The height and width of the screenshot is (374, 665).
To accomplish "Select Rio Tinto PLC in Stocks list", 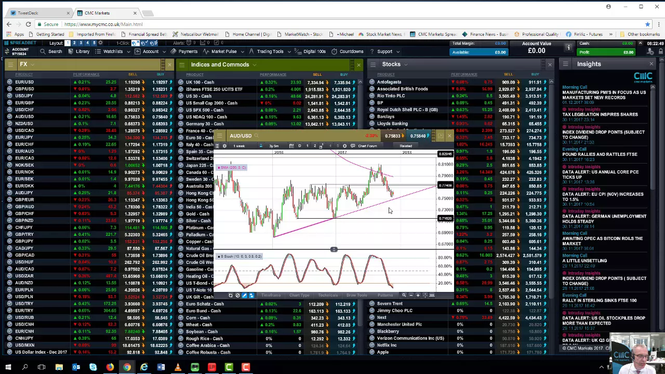I will point(391,96).
